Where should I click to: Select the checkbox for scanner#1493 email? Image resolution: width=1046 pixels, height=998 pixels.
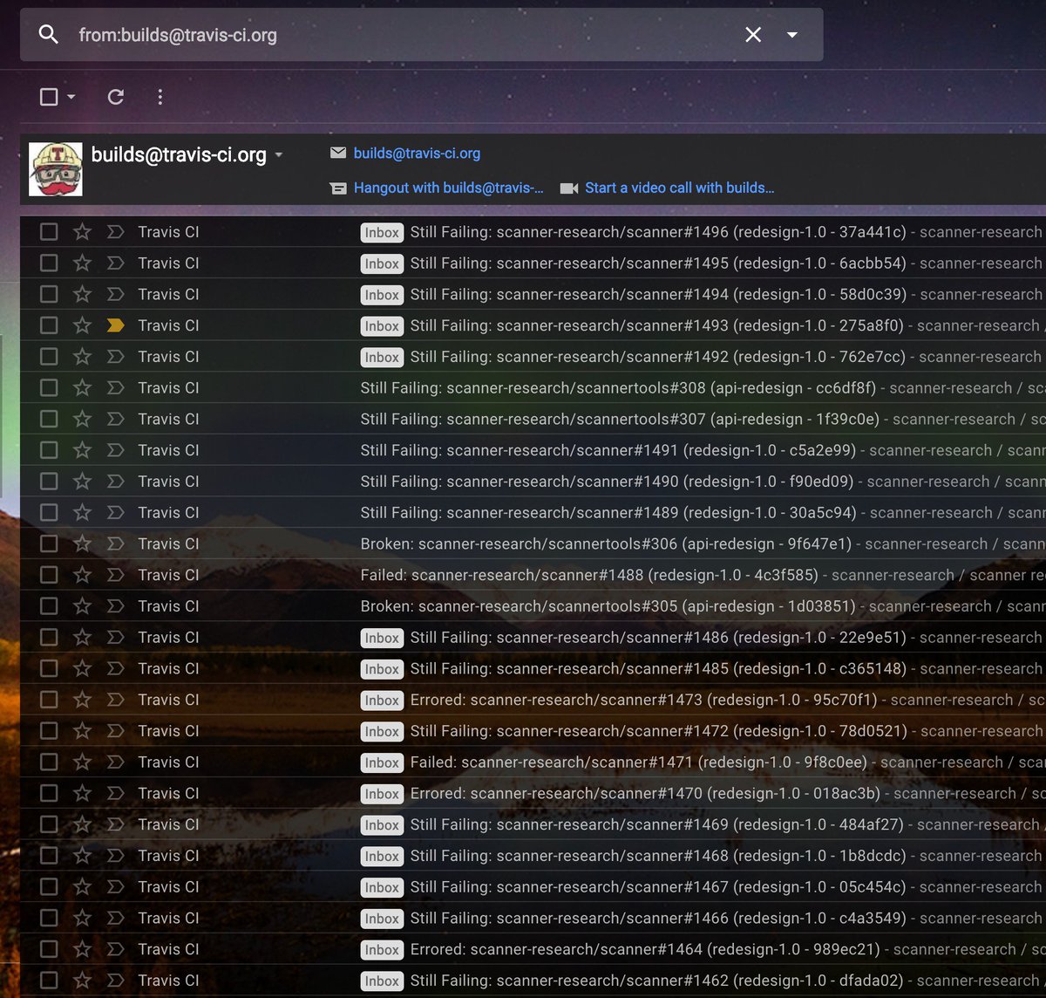tap(49, 325)
